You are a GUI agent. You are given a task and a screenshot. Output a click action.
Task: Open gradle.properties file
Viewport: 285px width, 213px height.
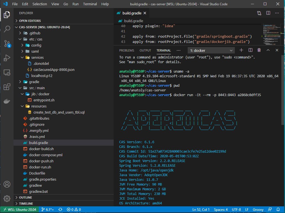[63, 179]
